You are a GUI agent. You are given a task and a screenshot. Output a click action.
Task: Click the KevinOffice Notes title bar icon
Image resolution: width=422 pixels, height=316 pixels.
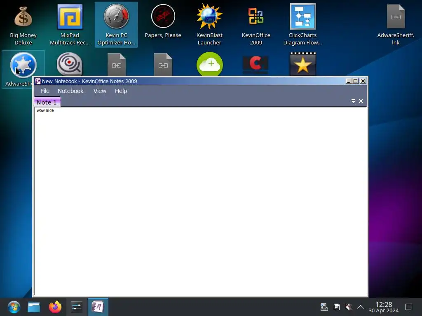[x=38, y=81]
